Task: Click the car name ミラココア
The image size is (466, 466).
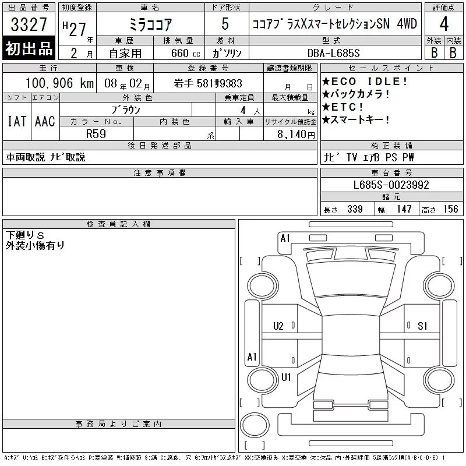Action: 150,24
